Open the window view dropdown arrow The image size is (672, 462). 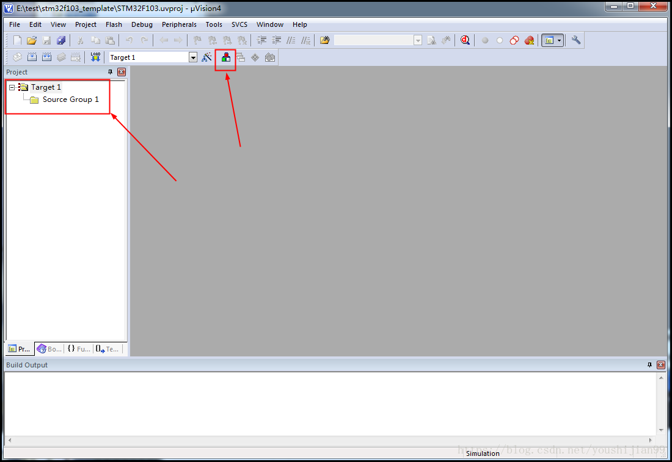click(x=559, y=40)
